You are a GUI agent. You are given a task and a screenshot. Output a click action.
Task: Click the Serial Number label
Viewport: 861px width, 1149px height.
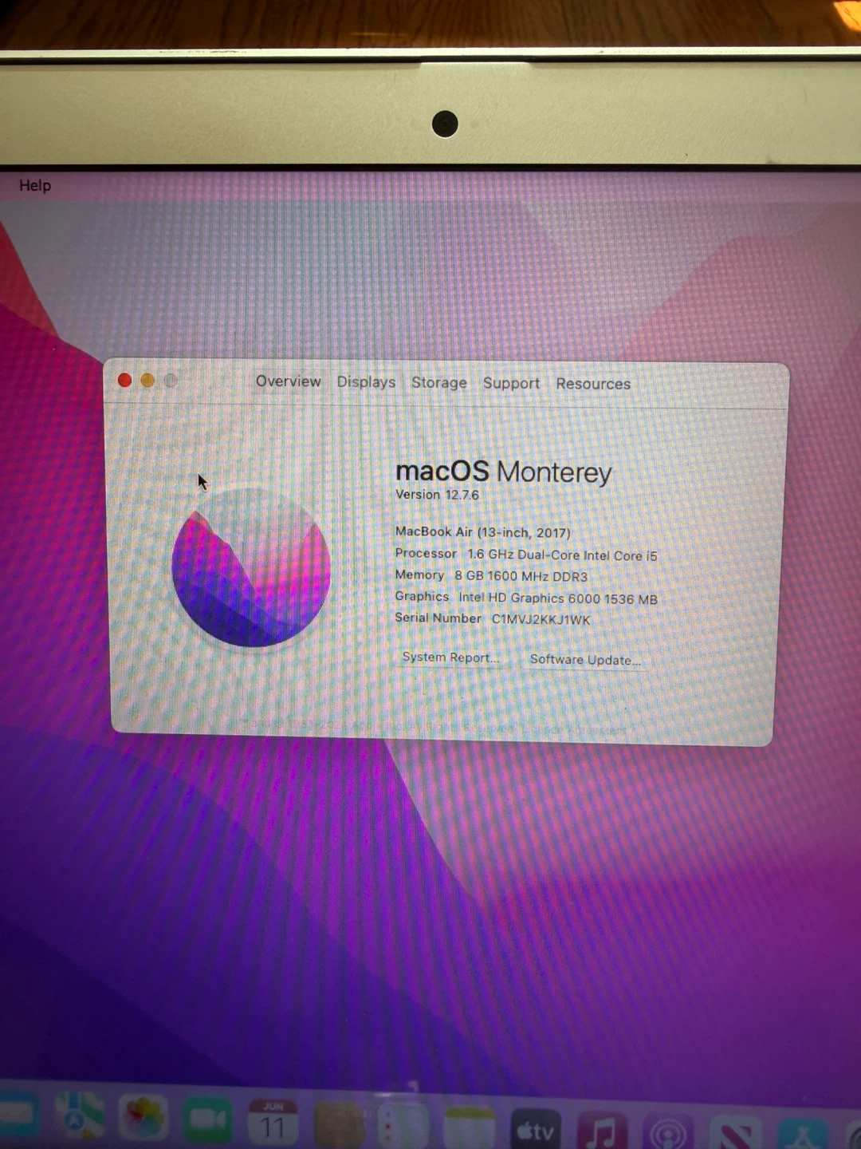point(438,618)
